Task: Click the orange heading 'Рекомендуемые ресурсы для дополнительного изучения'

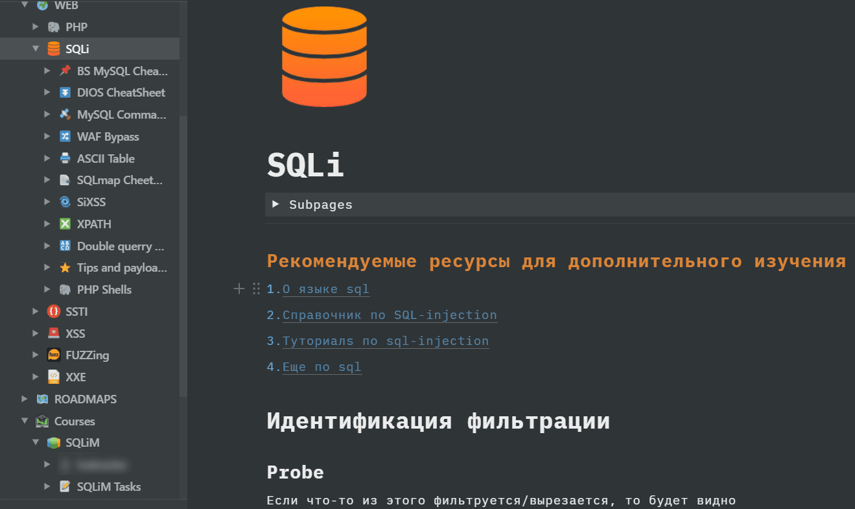Action: click(556, 261)
